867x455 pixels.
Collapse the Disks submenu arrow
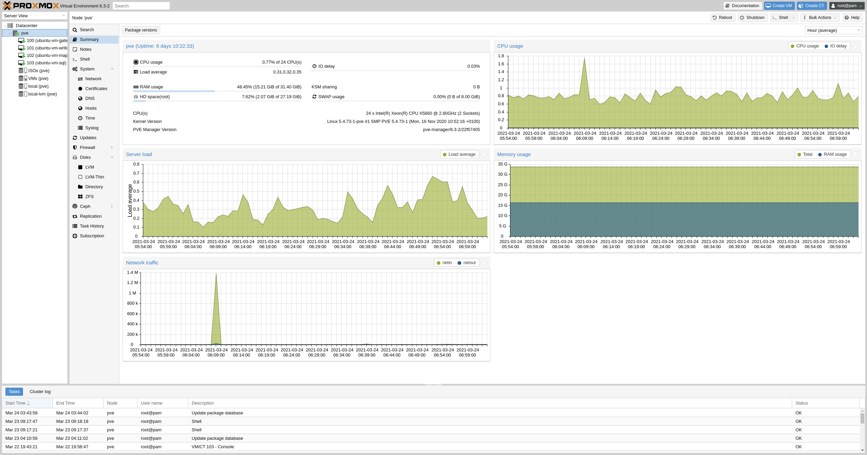click(x=112, y=157)
